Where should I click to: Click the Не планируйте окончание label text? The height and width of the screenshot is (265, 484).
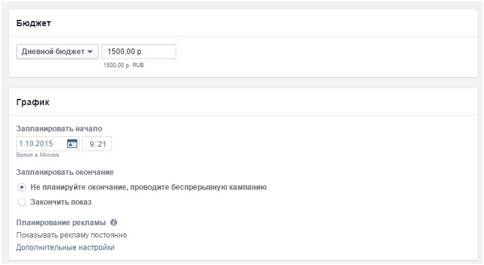click(148, 187)
